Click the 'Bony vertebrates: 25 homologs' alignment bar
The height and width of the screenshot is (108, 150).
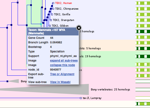pyautogui.click(x=143, y=90)
